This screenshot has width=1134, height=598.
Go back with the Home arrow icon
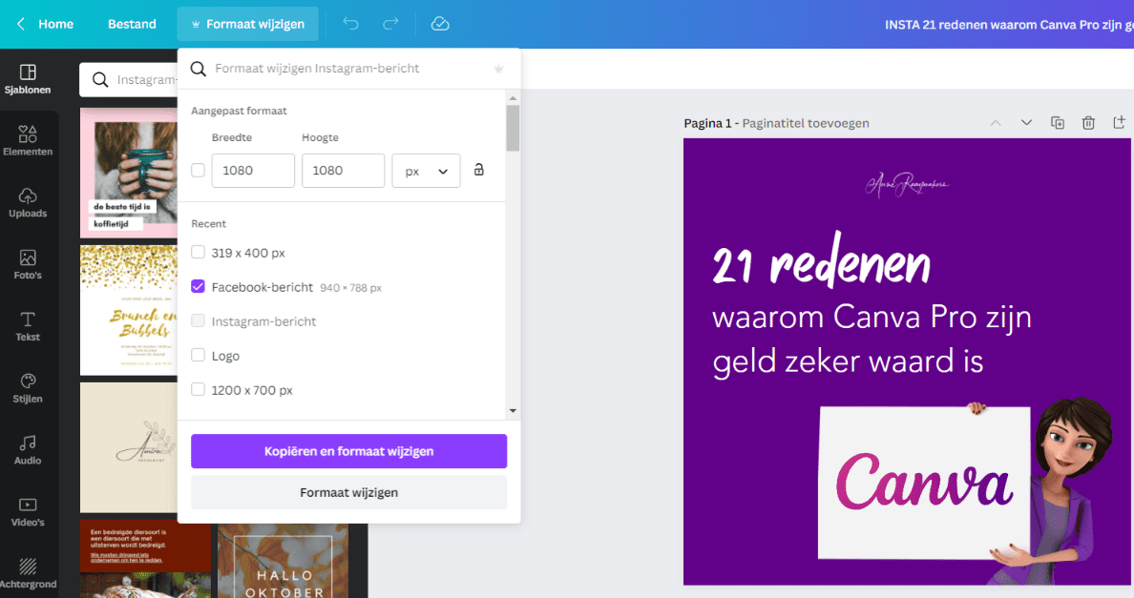(21, 24)
